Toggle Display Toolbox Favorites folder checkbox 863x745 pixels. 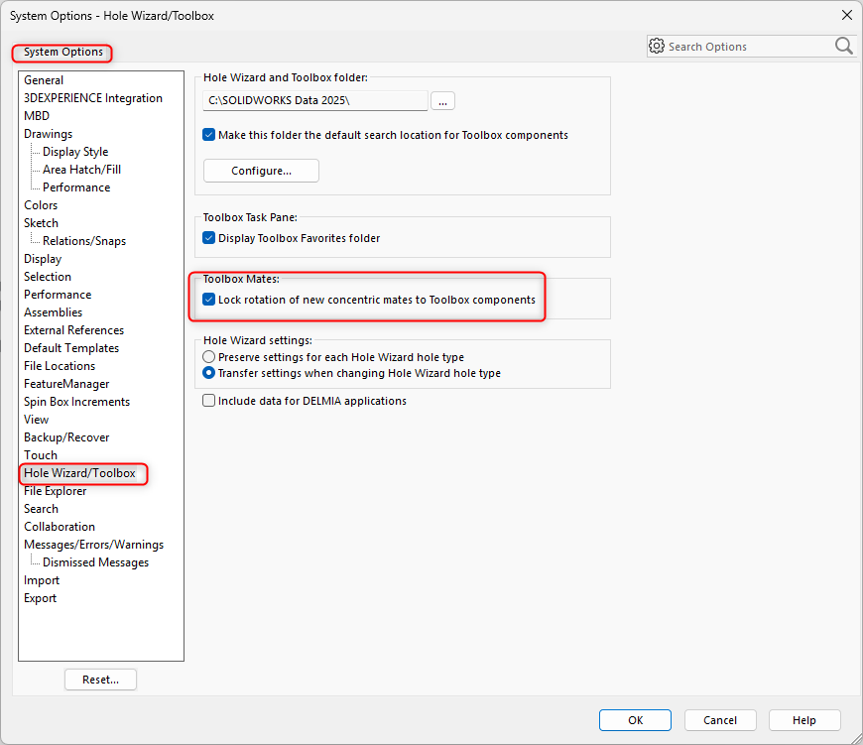coord(209,238)
